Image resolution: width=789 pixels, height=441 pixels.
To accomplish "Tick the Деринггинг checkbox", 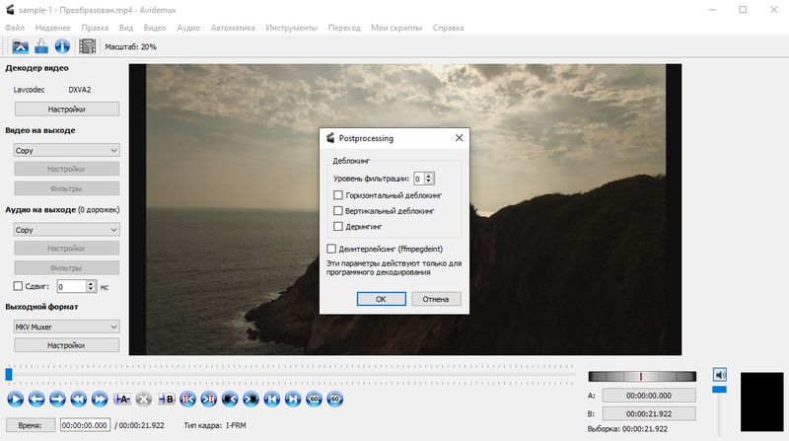I will click(x=338, y=226).
